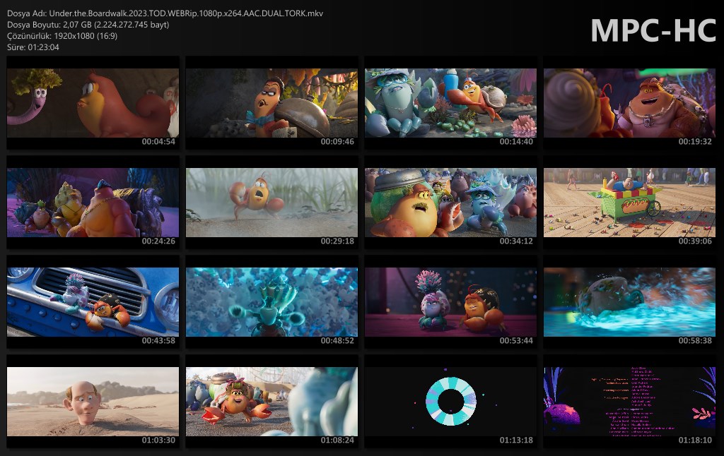The width and height of the screenshot is (724, 456).
Task: Select the thumbnail at 01:08:24
Action: click(271, 402)
